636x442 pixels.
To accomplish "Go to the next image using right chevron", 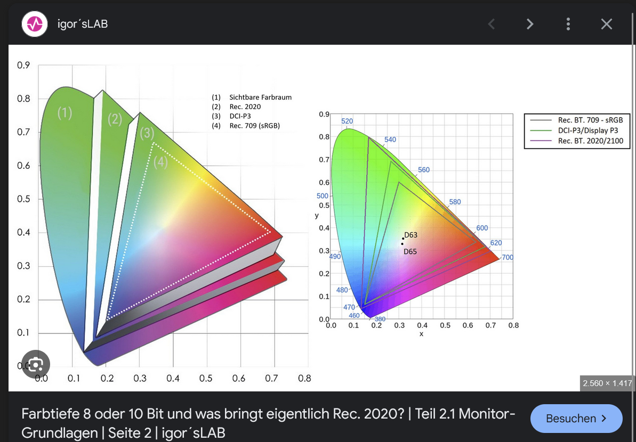I will (x=529, y=23).
